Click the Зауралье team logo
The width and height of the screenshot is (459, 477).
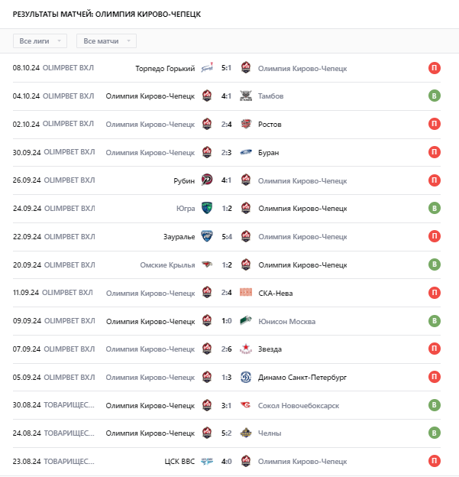click(x=207, y=236)
